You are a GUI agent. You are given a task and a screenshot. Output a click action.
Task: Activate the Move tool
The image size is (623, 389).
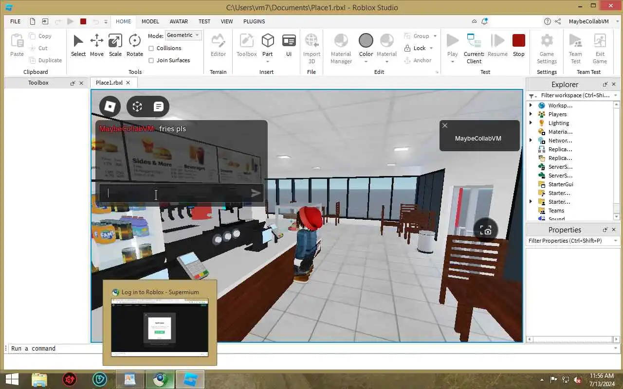[x=96, y=46]
